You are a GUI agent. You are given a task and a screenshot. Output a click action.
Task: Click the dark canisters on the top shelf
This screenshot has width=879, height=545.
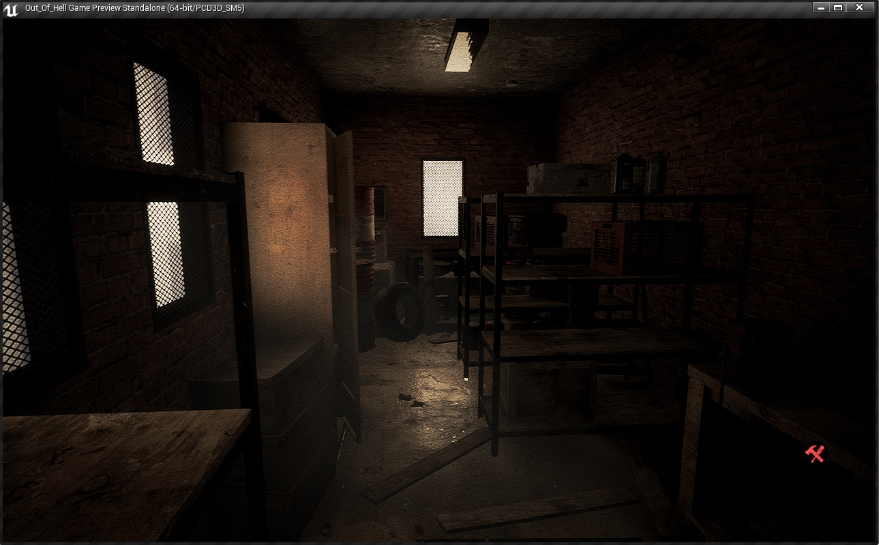coord(640,173)
